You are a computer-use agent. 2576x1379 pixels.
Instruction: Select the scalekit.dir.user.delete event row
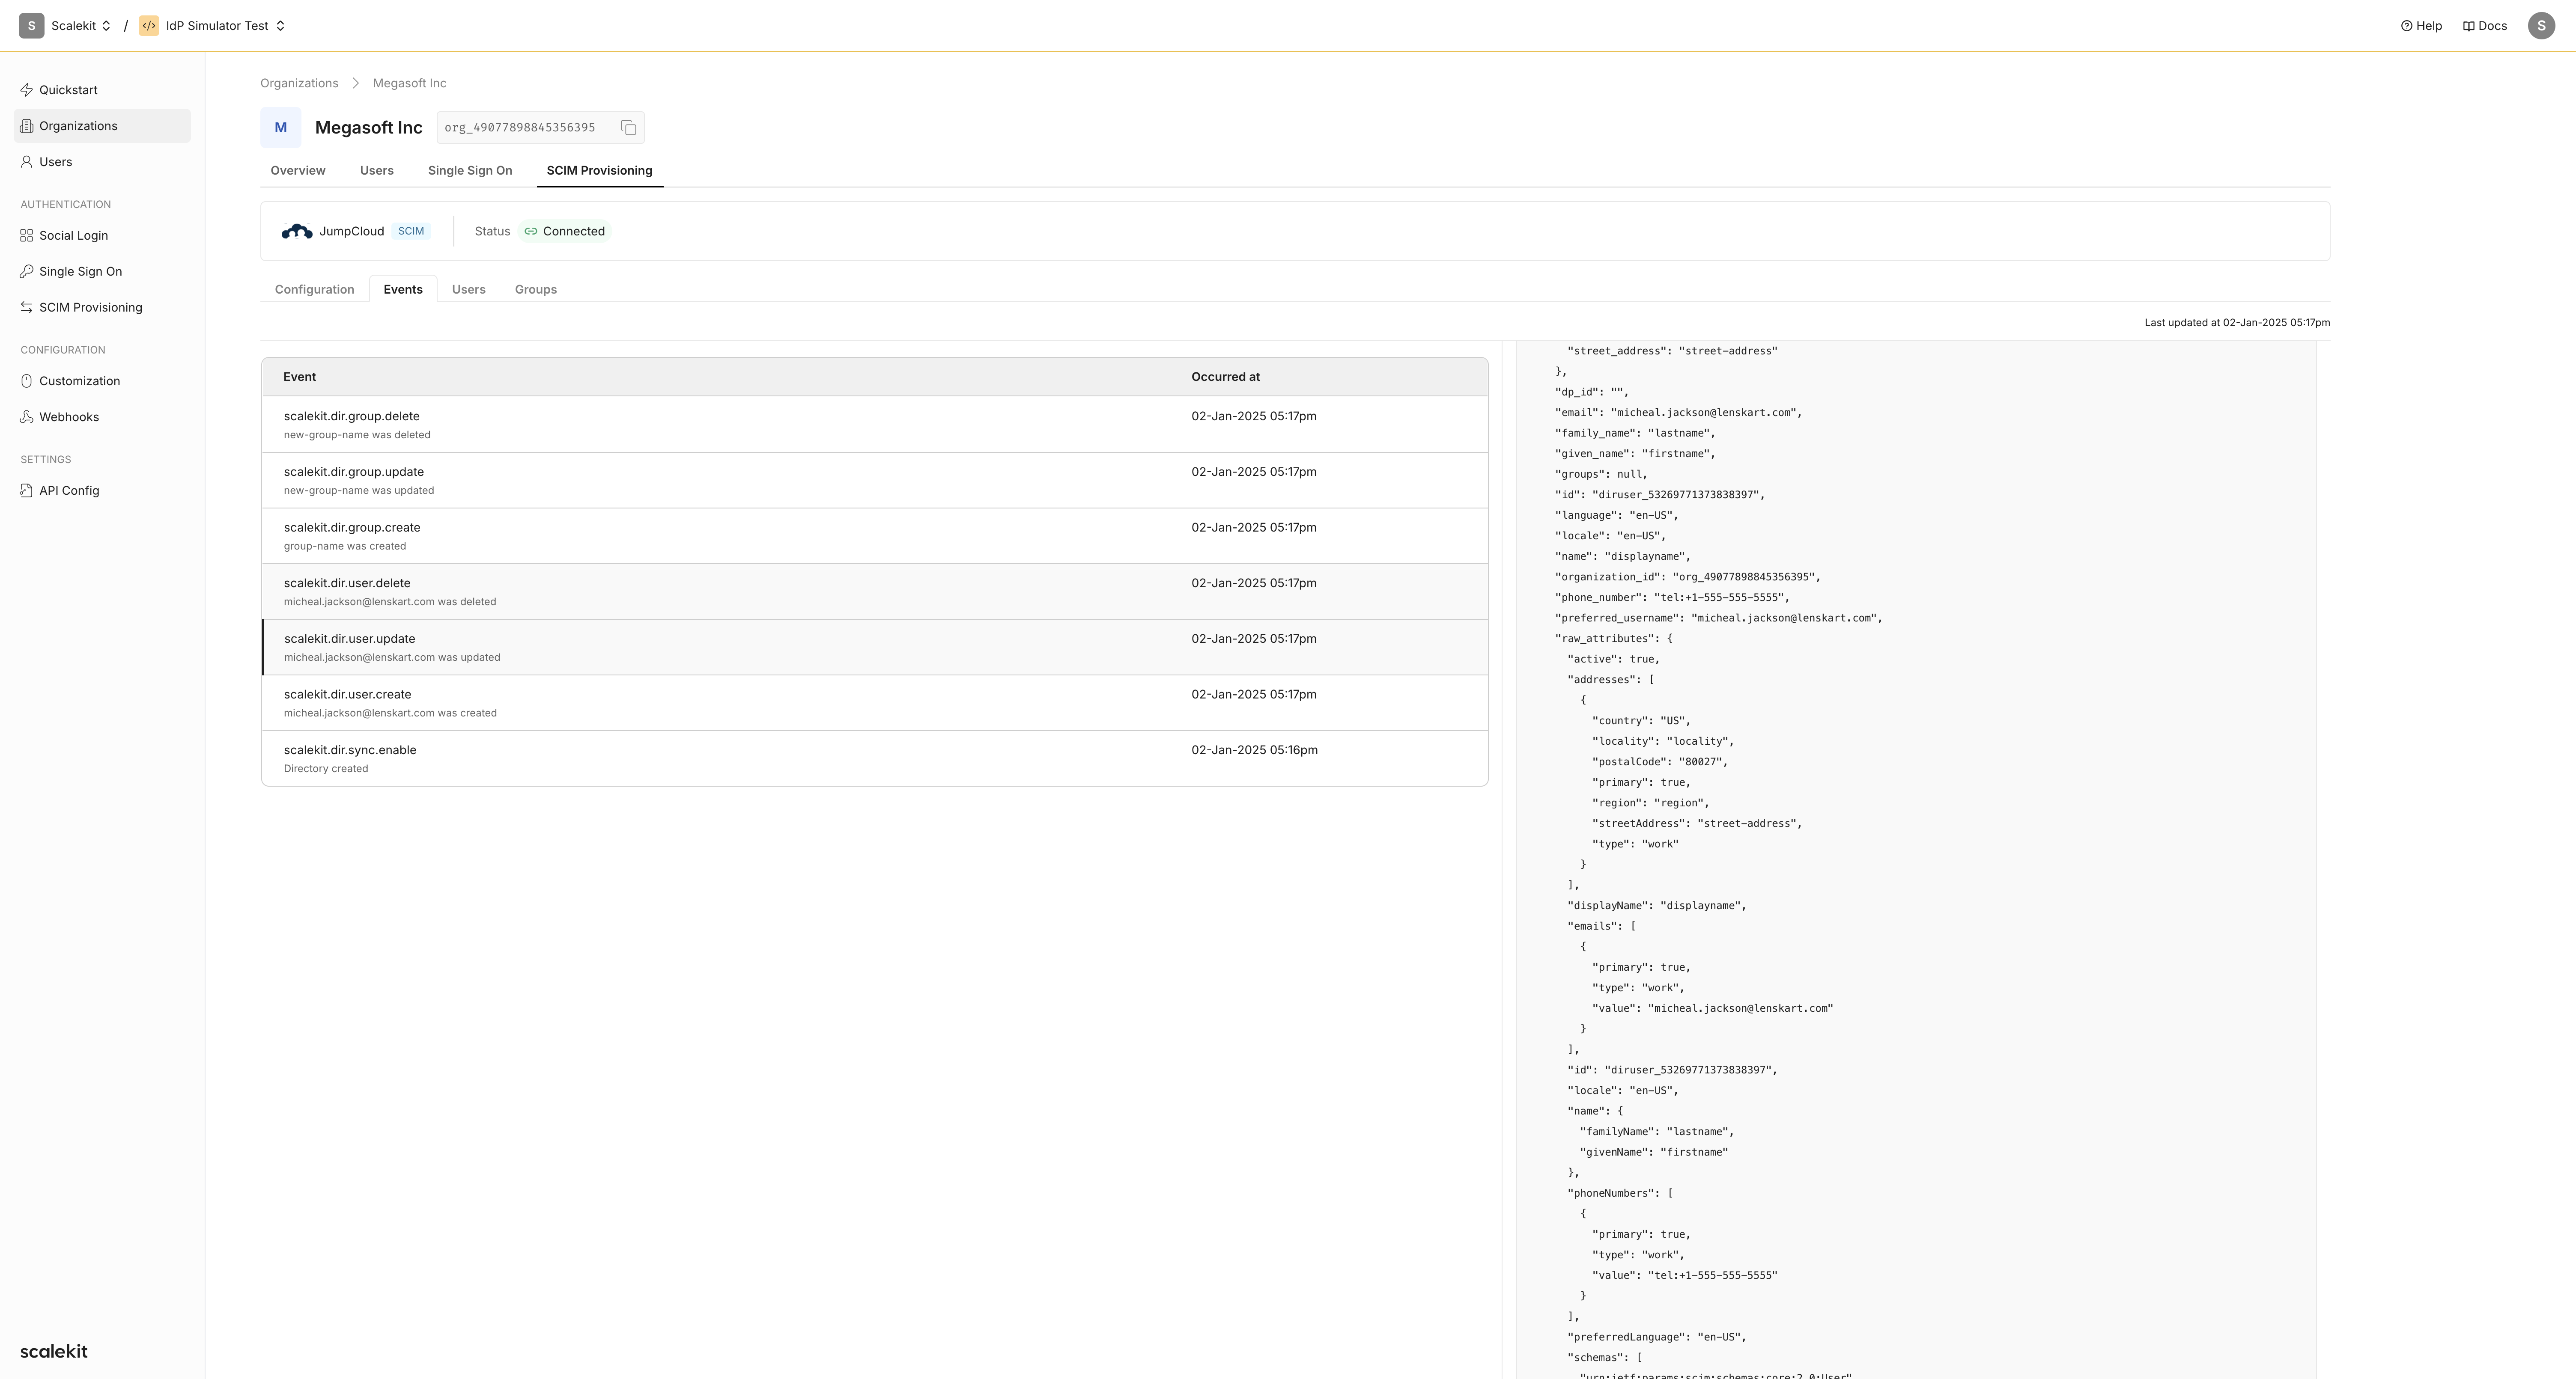coord(875,591)
